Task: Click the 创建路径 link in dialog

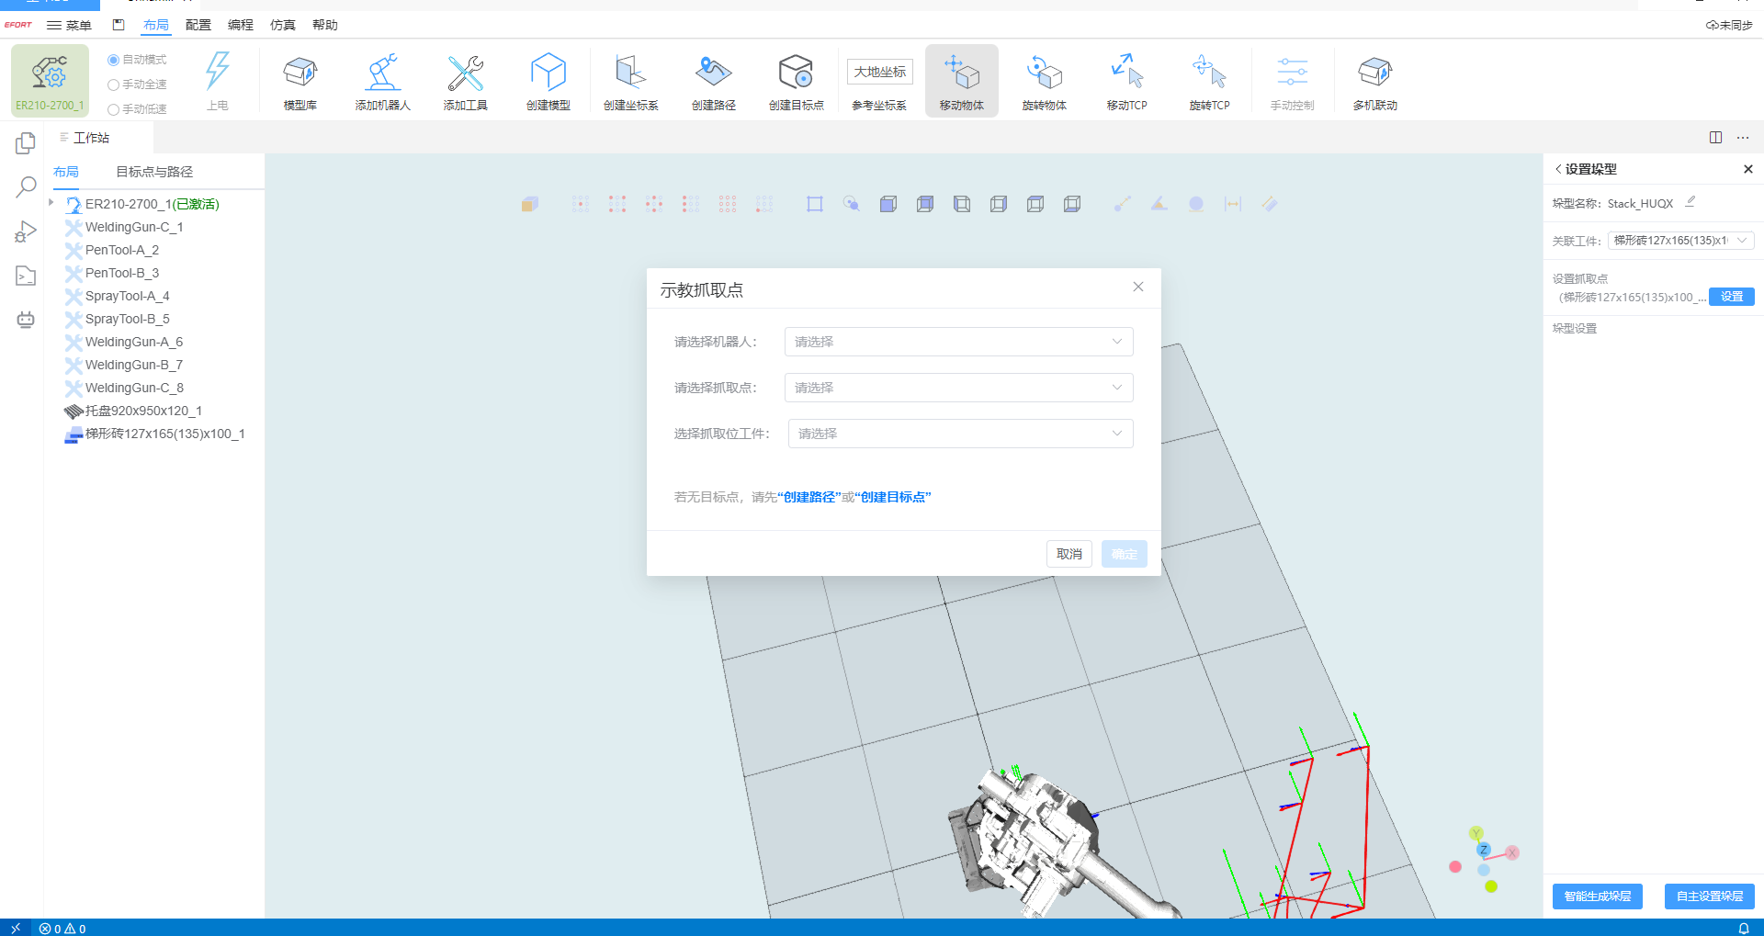Action: click(x=808, y=497)
